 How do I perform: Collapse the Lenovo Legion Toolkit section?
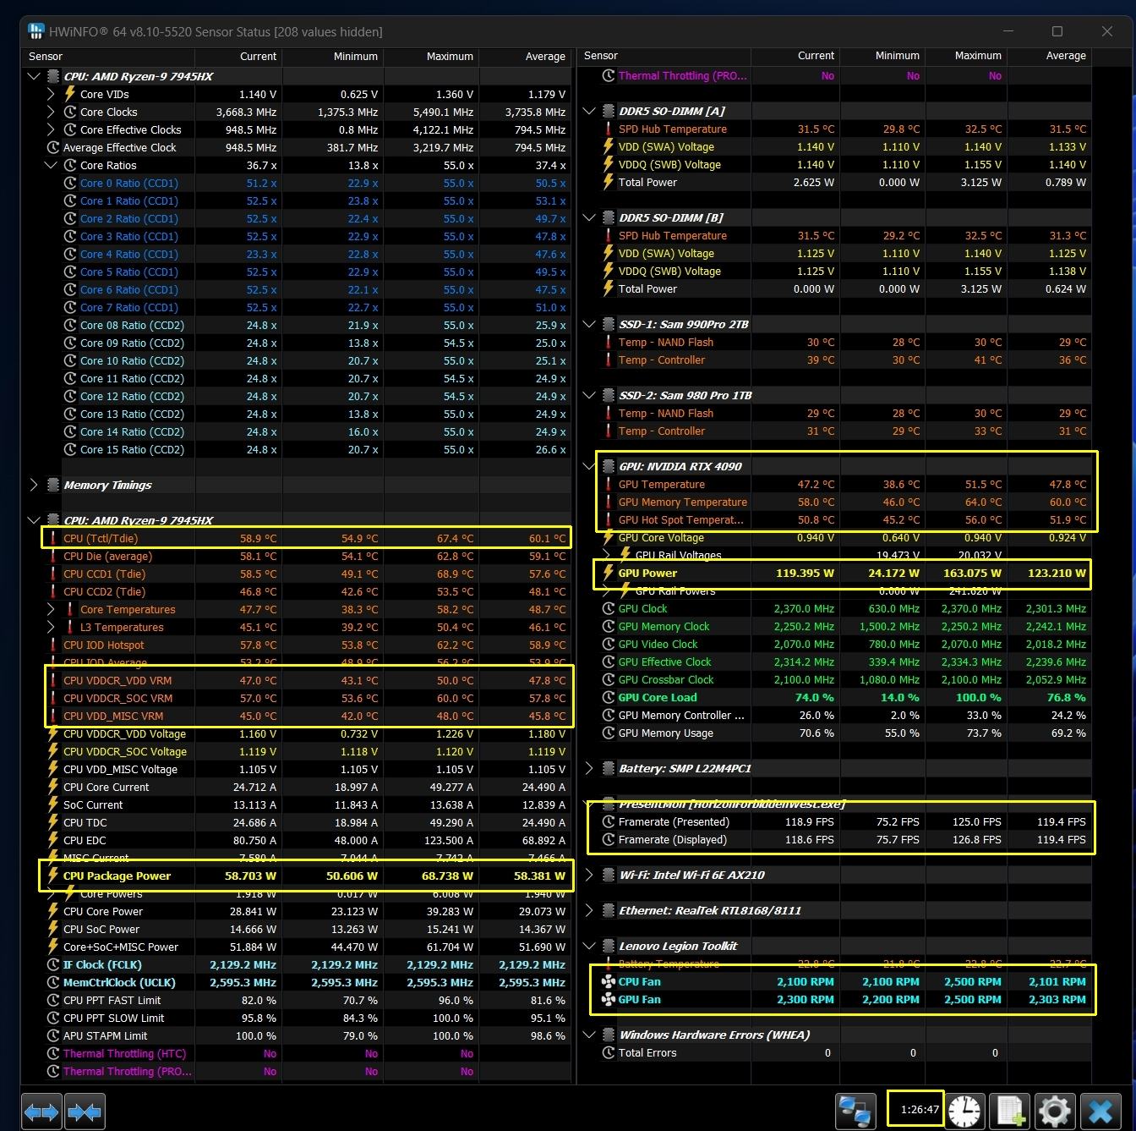click(589, 947)
